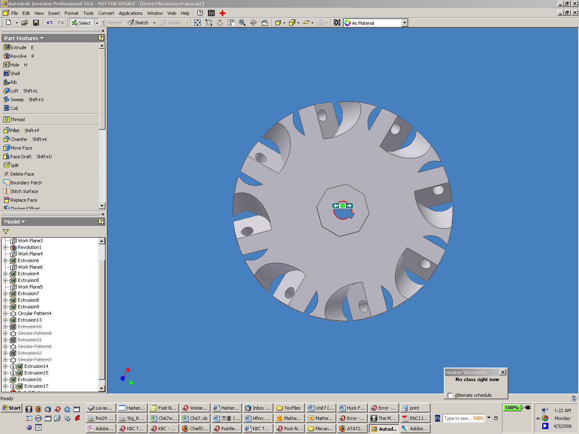Enable the Alternate schedule checkbox

450,395
